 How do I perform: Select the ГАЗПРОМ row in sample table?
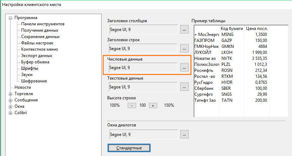click(x=204, y=40)
